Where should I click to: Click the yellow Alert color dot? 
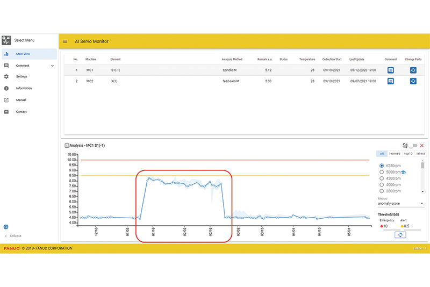[x=402, y=226]
